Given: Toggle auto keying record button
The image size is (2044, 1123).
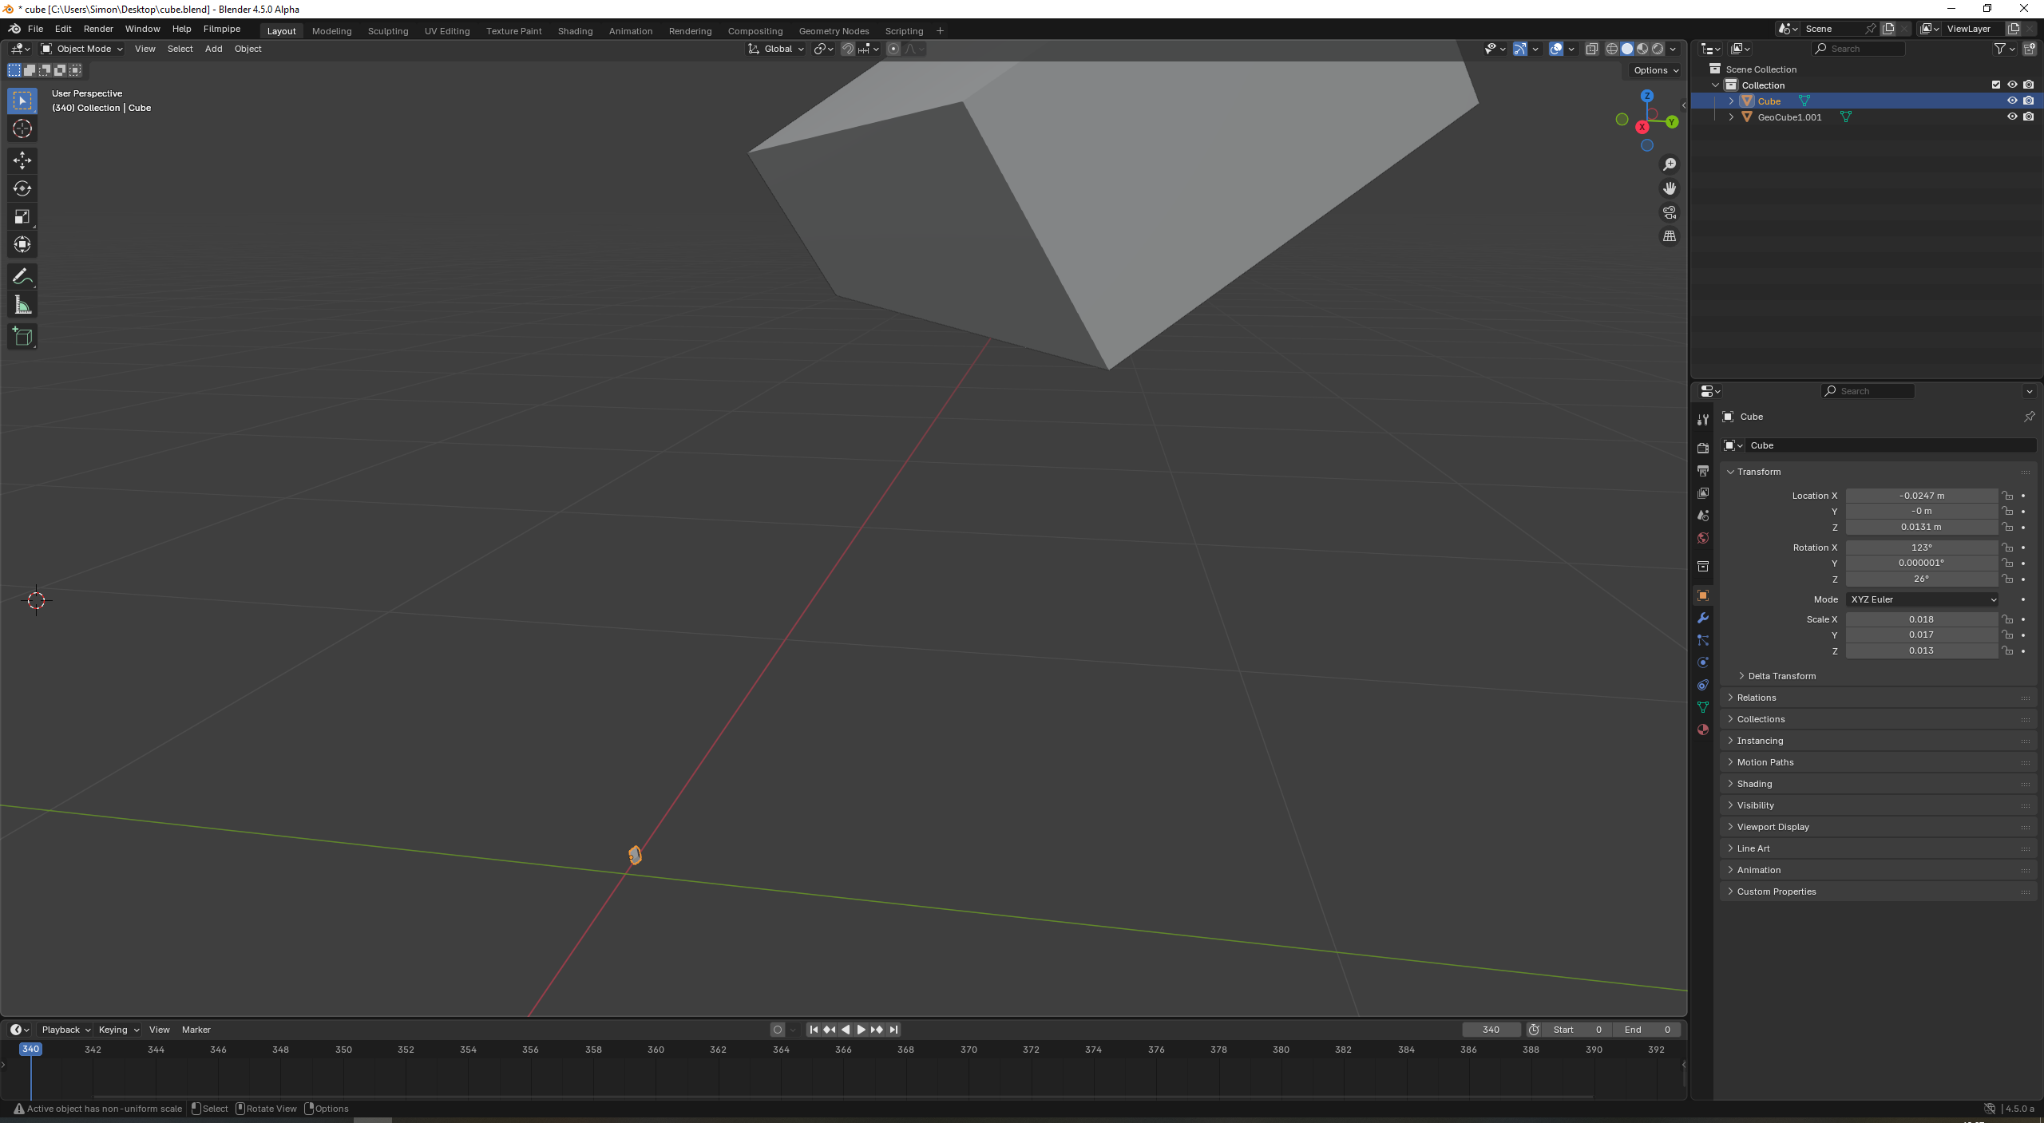Looking at the screenshot, I should 778,1030.
